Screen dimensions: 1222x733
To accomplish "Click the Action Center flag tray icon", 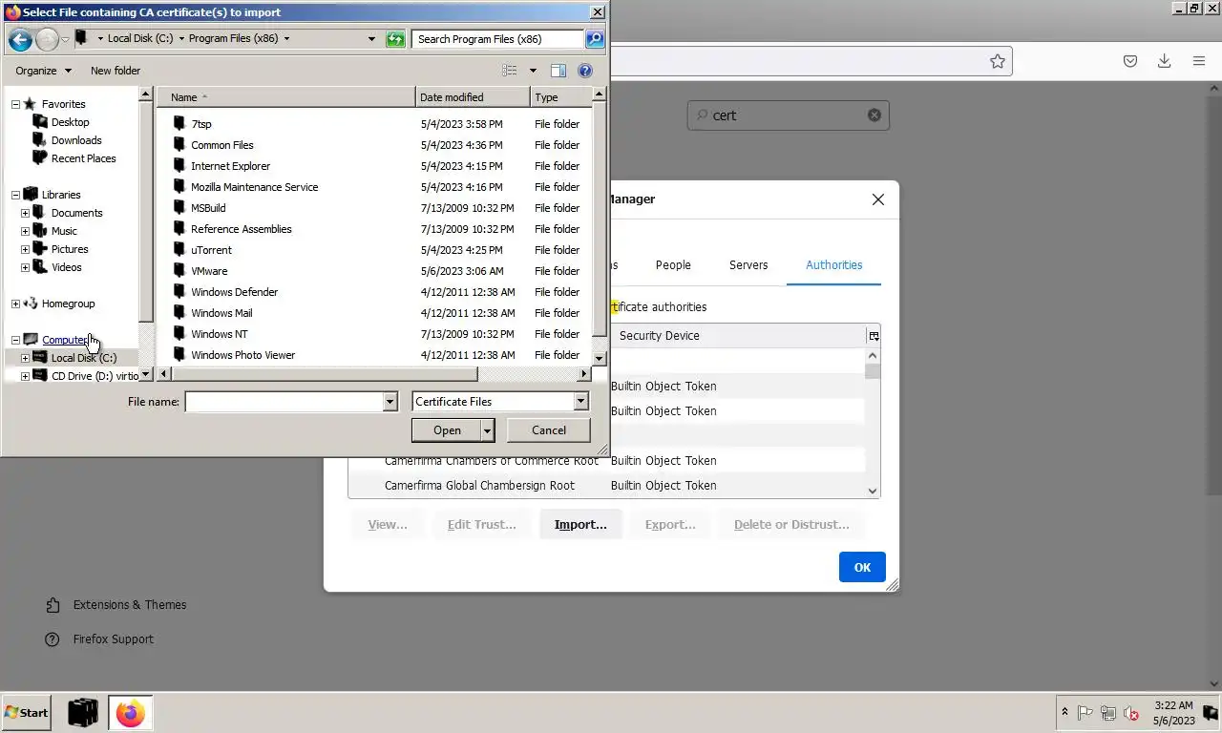I will [x=1085, y=713].
